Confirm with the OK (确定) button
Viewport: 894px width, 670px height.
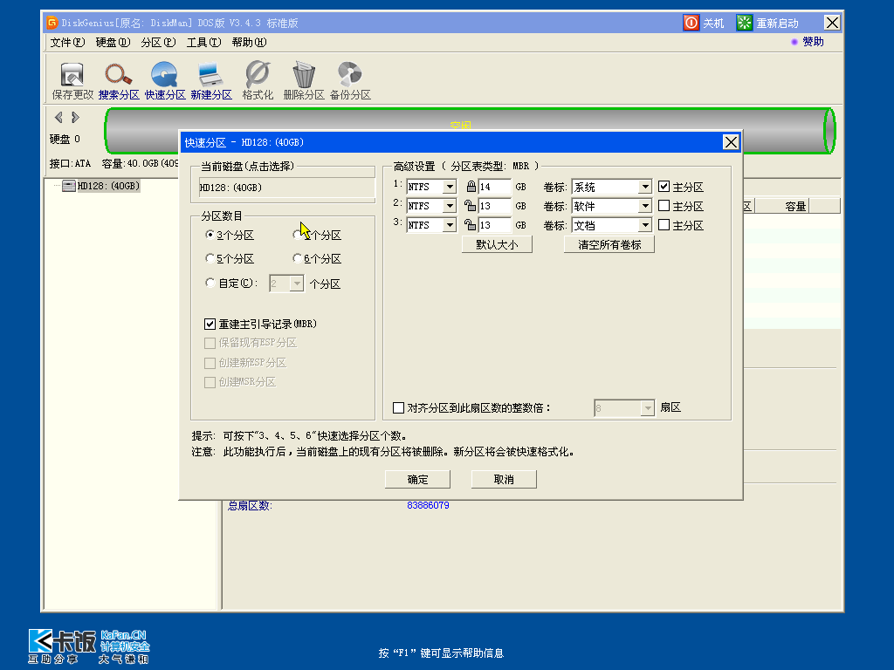click(417, 479)
